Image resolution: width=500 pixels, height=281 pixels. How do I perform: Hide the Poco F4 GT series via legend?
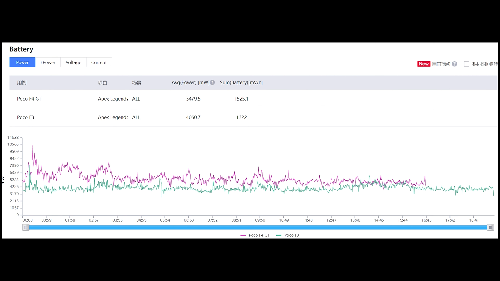(259, 235)
